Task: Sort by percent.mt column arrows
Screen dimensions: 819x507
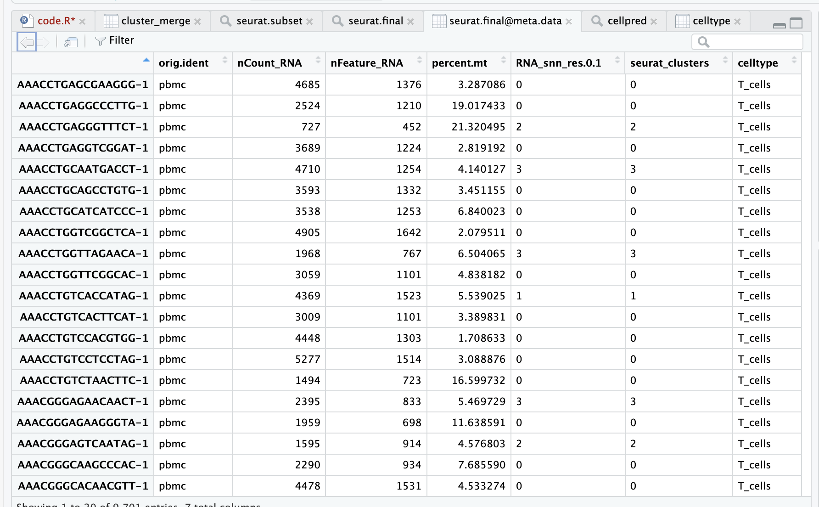Action: (x=503, y=61)
